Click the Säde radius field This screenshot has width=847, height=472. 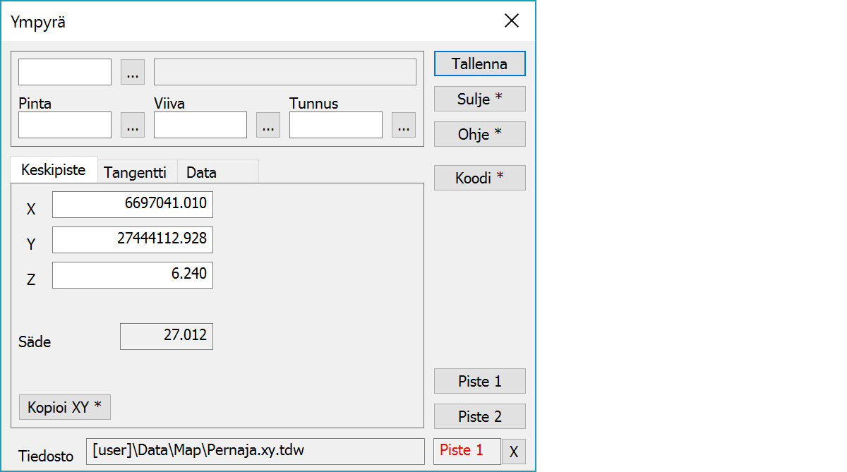167,337
